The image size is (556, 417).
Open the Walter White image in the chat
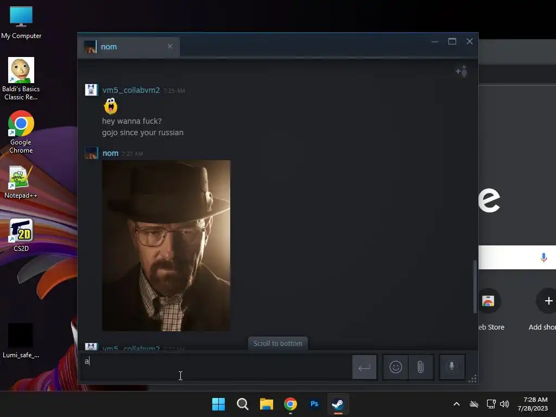[166, 245]
